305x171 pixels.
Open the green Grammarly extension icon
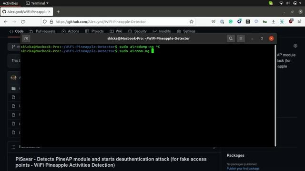(231, 22)
